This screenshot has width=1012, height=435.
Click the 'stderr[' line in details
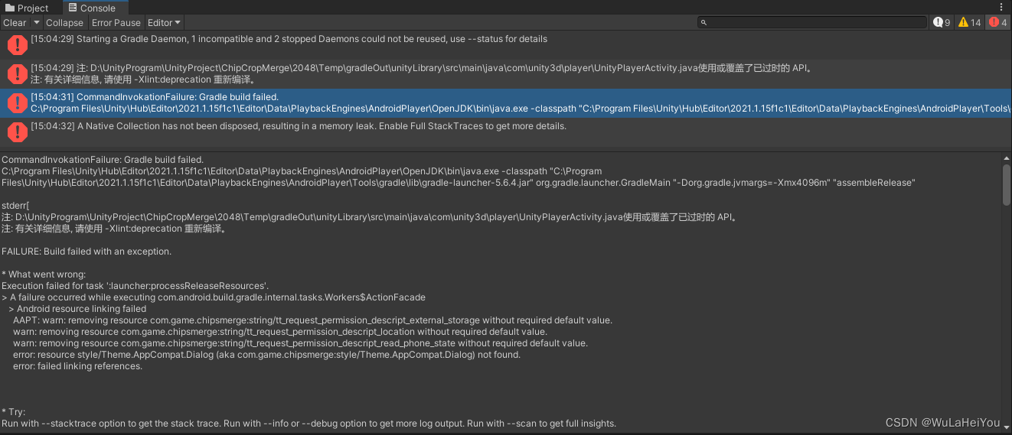15,206
